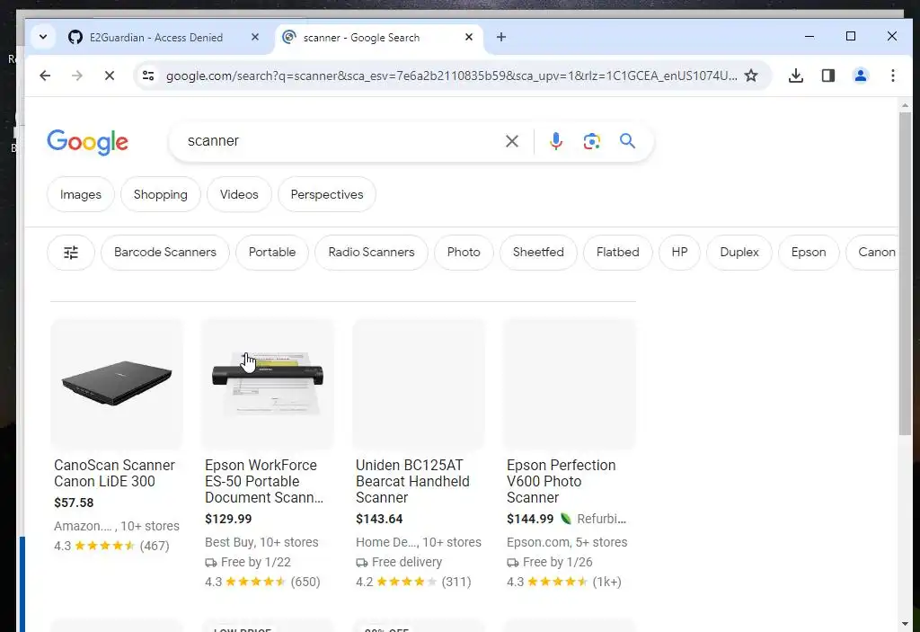Click the Home Depot 10+ stores text

pyautogui.click(x=419, y=542)
